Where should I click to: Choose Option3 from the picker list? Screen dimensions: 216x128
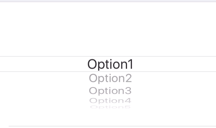pyautogui.click(x=110, y=91)
